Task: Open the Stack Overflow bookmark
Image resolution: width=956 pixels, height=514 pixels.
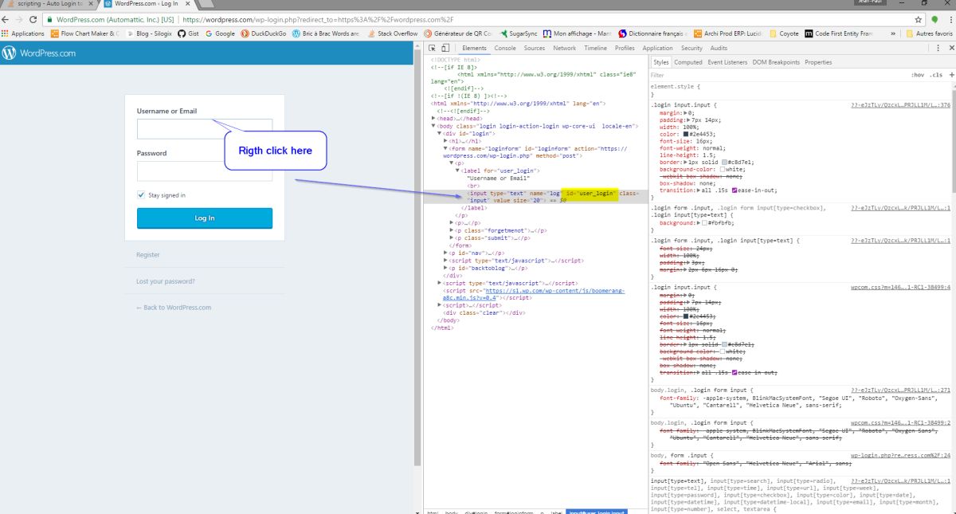Action: tap(392, 33)
